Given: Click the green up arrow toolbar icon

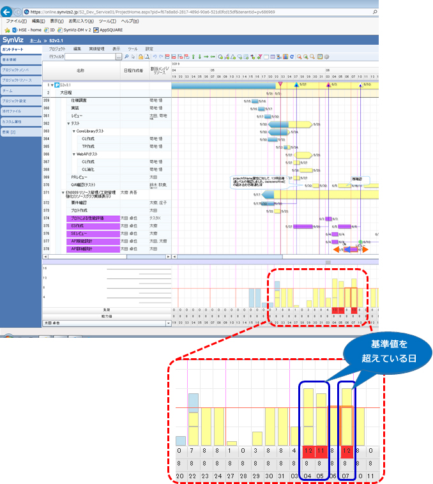Looking at the screenshot, I should pos(192,57).
